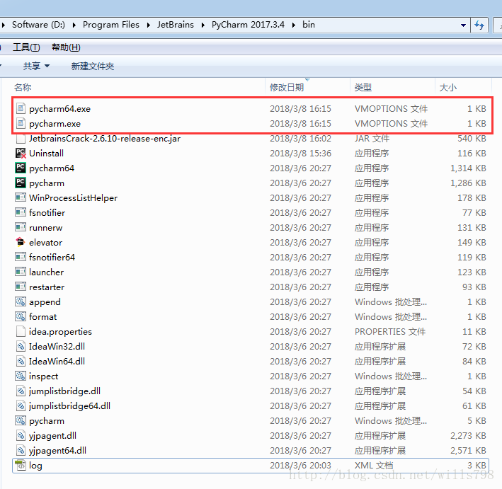Expand the arrow after PyCharm 2017.3.4
Screen dimensions: 502x489
coord(293,25)
